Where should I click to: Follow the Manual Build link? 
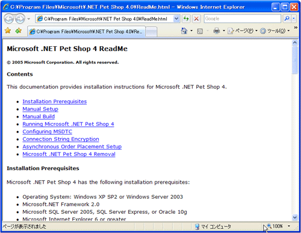coord(39,116)
